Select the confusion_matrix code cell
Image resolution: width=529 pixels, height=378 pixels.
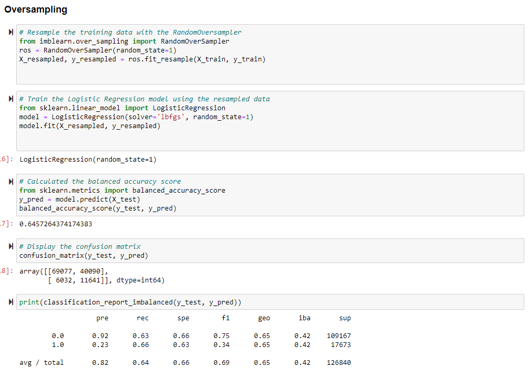tap(263, 250)
